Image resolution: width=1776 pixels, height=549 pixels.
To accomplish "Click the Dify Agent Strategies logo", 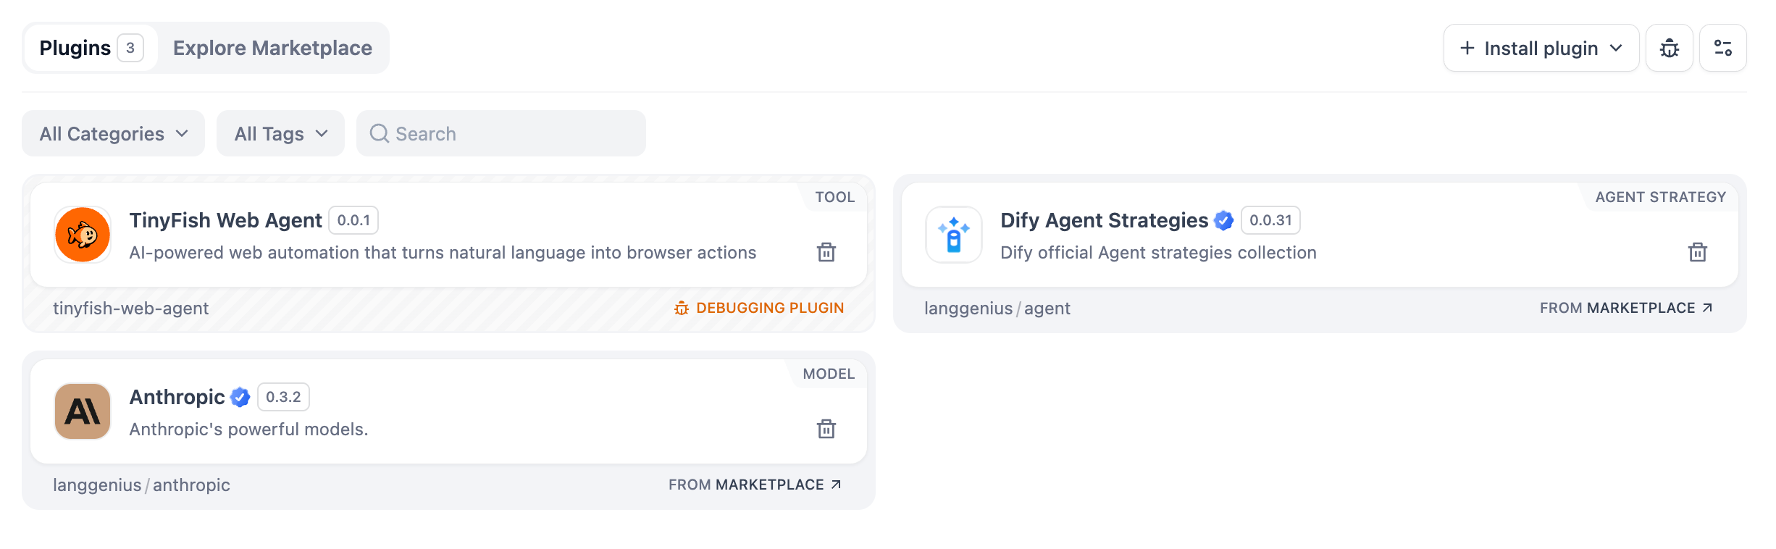I will [954, 235].
